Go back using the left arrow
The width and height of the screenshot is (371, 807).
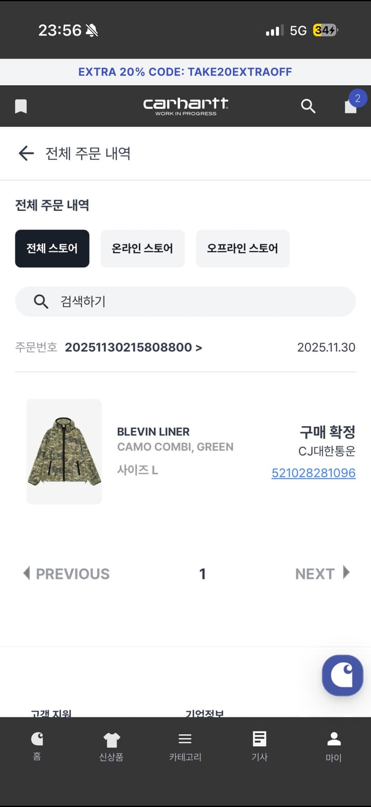tap(25, 153)
